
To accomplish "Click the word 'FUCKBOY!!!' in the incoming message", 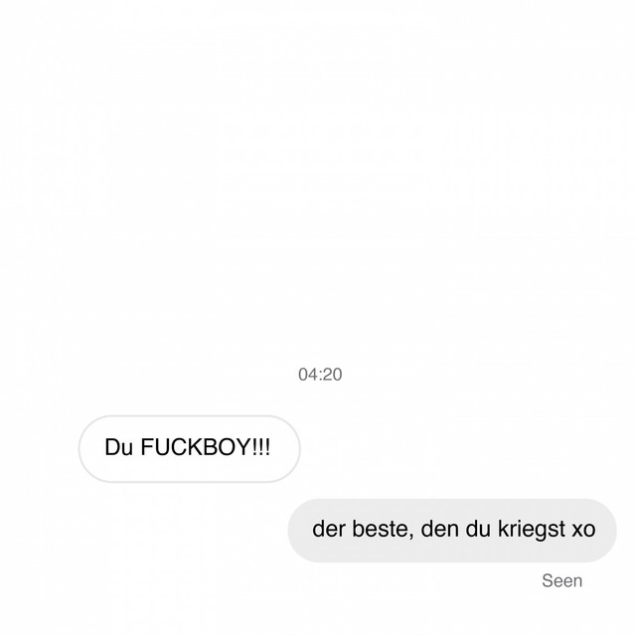I will click(206, 447).
